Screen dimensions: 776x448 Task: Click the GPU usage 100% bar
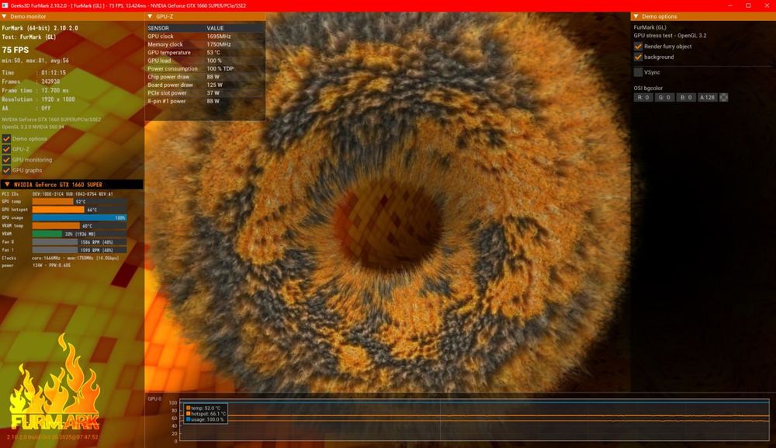[79, 217]
